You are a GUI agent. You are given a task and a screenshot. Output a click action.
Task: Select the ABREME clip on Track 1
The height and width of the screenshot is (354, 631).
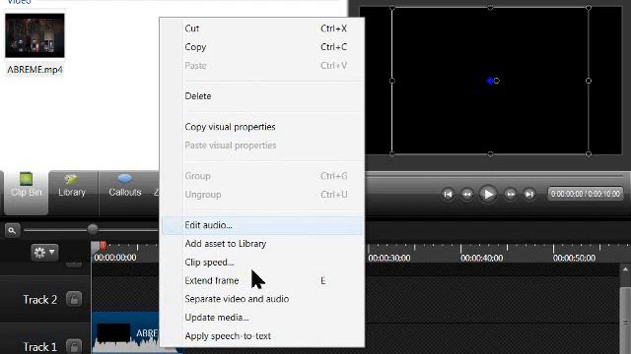point(125,333)
